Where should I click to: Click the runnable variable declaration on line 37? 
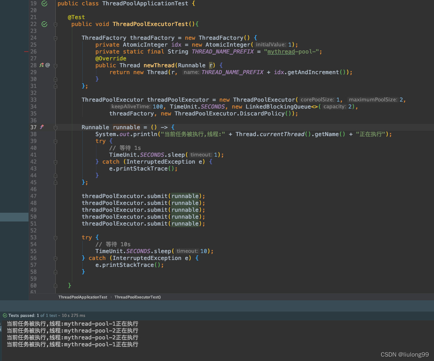pyautogui.click(x=126, y=127)
